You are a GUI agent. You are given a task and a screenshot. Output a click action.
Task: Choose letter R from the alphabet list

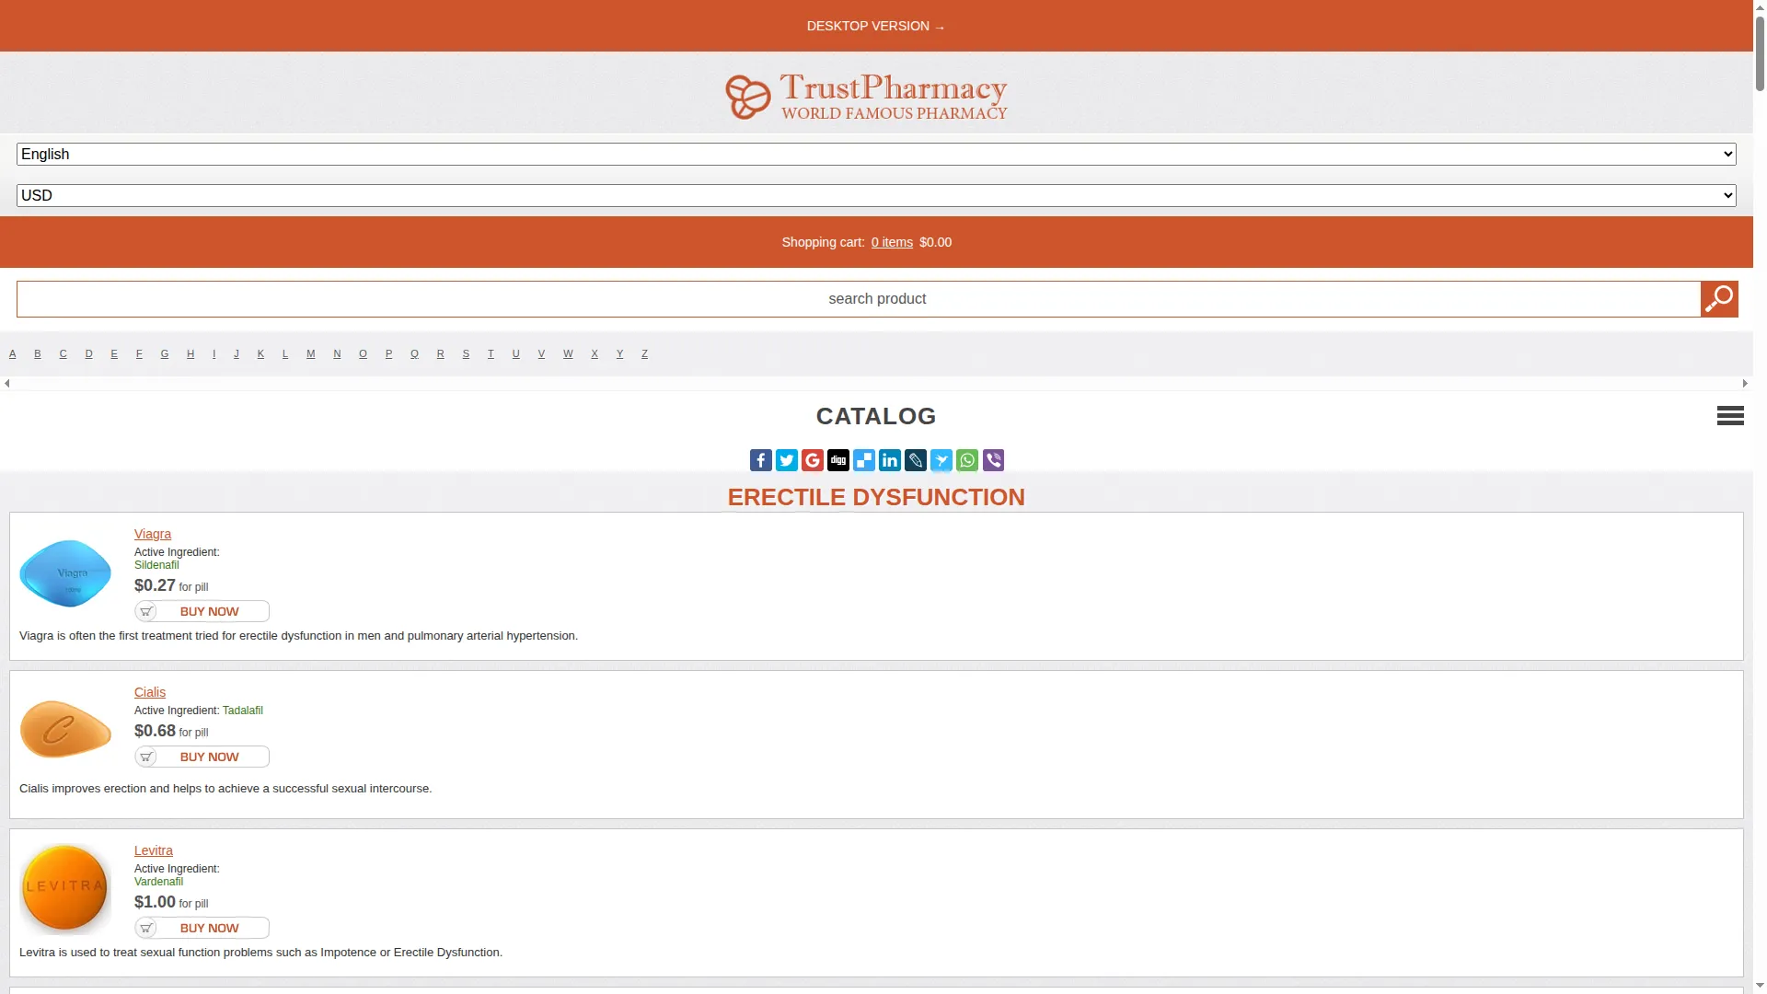click(441, 353)
